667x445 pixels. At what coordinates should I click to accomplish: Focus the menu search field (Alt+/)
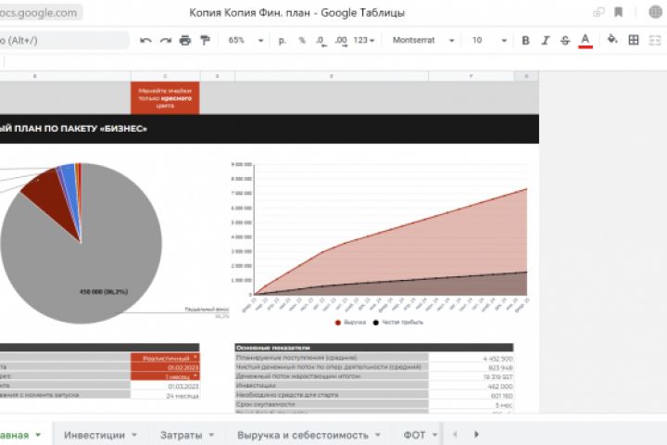click(64, 41)
